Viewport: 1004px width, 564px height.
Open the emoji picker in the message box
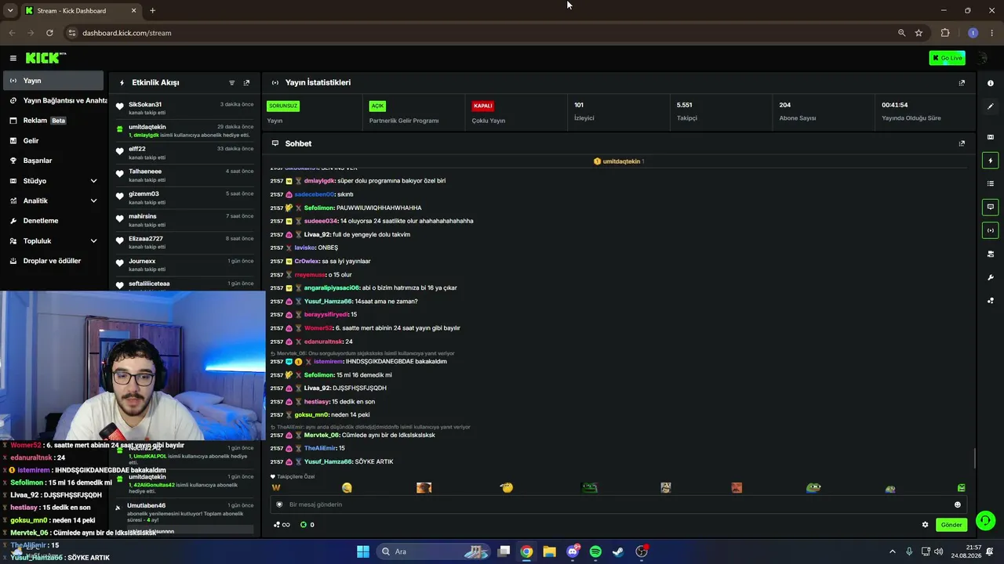[957, 504]
